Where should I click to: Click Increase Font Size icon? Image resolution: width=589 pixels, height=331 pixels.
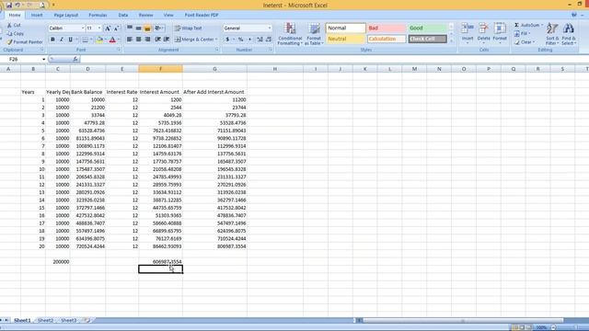pyautogui.click(x=108, y=29)
